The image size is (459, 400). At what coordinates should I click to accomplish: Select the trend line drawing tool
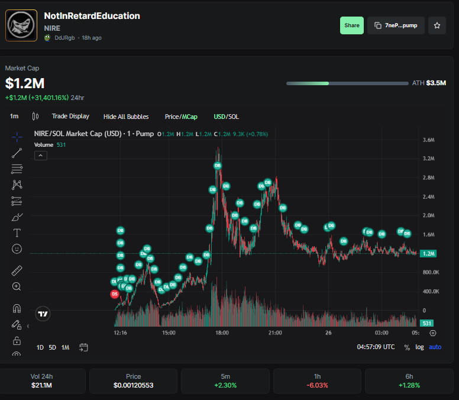tap(17, 153)
